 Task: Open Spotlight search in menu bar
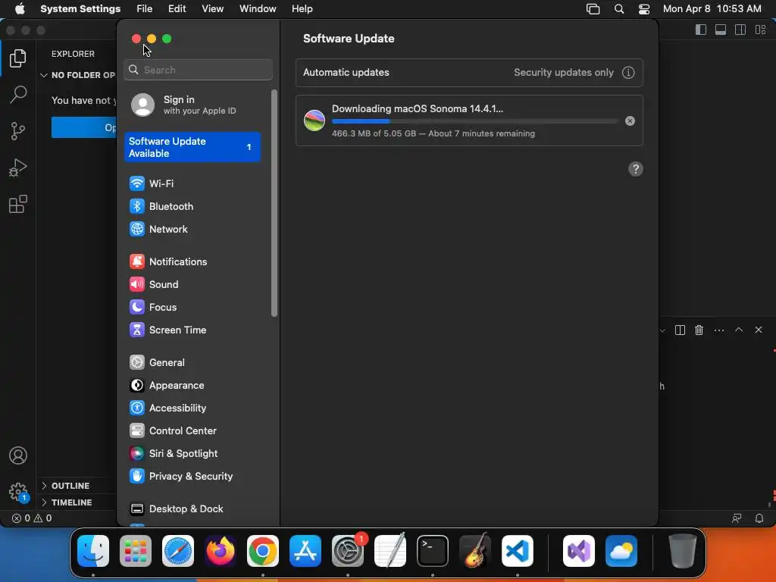click(x=618, y=9)
